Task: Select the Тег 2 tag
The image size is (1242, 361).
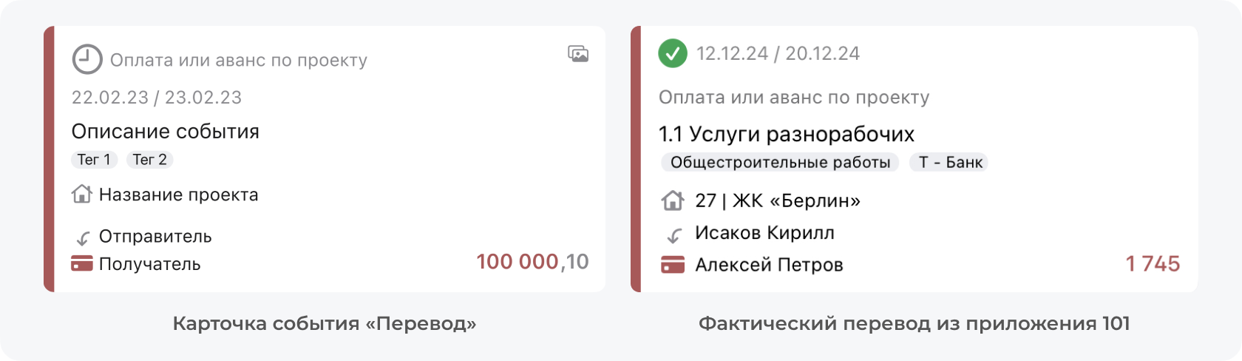Action: click(x=150, y=160)
